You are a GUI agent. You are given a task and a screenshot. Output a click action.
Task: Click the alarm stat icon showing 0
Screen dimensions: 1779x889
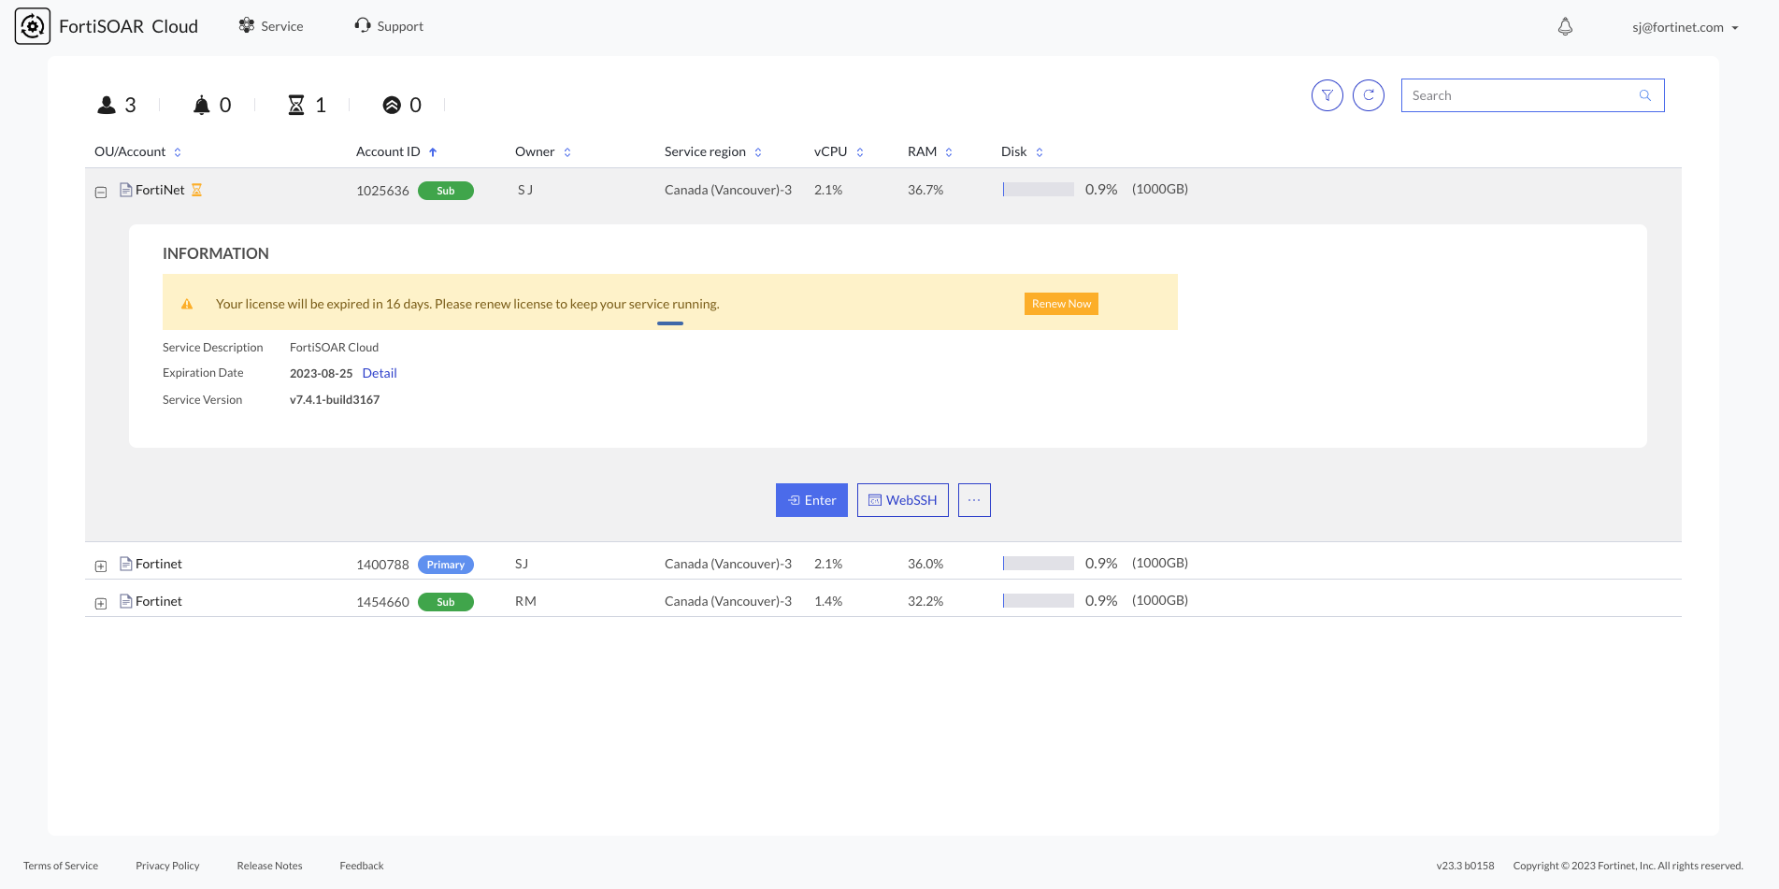pyautogui.click(x=202, y=104)
